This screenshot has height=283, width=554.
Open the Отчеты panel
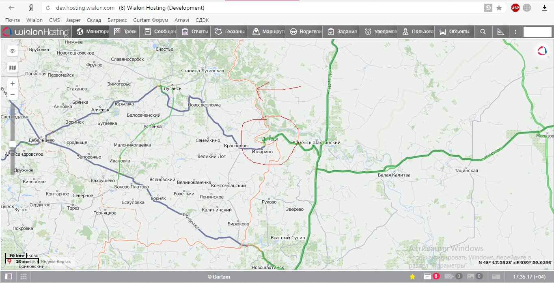click(195, 32)
